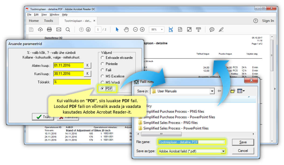The height and width of the screenshot is (165, 284).
Task: Switch to the Tools tab
Action: click(49, 21)
